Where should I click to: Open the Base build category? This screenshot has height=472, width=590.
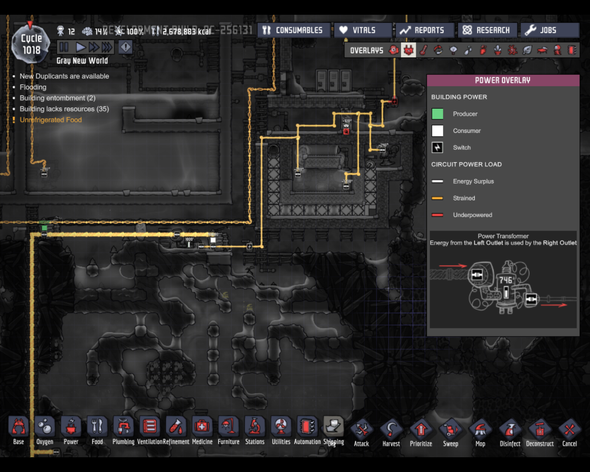[x=18, y=431]
